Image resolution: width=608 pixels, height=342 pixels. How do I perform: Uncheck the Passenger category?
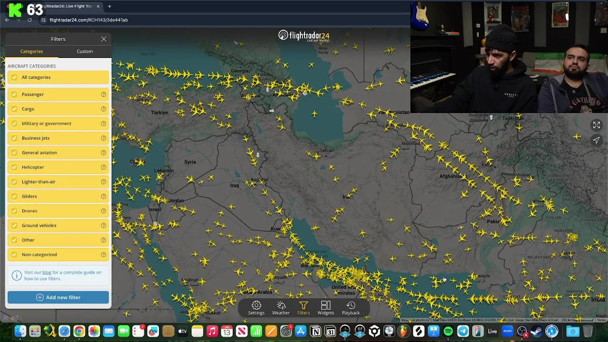[x=14, y=95]
